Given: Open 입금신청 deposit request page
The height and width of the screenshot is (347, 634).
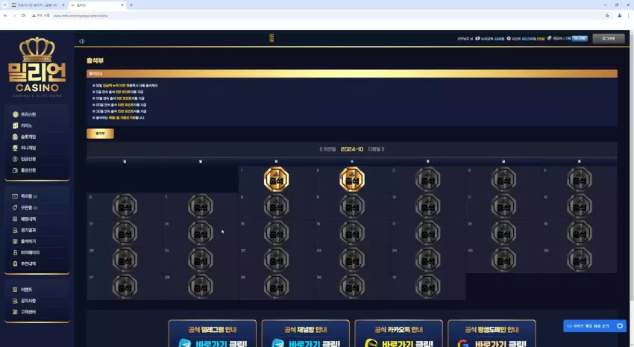Looking at the screenshot, I should 28,159.
